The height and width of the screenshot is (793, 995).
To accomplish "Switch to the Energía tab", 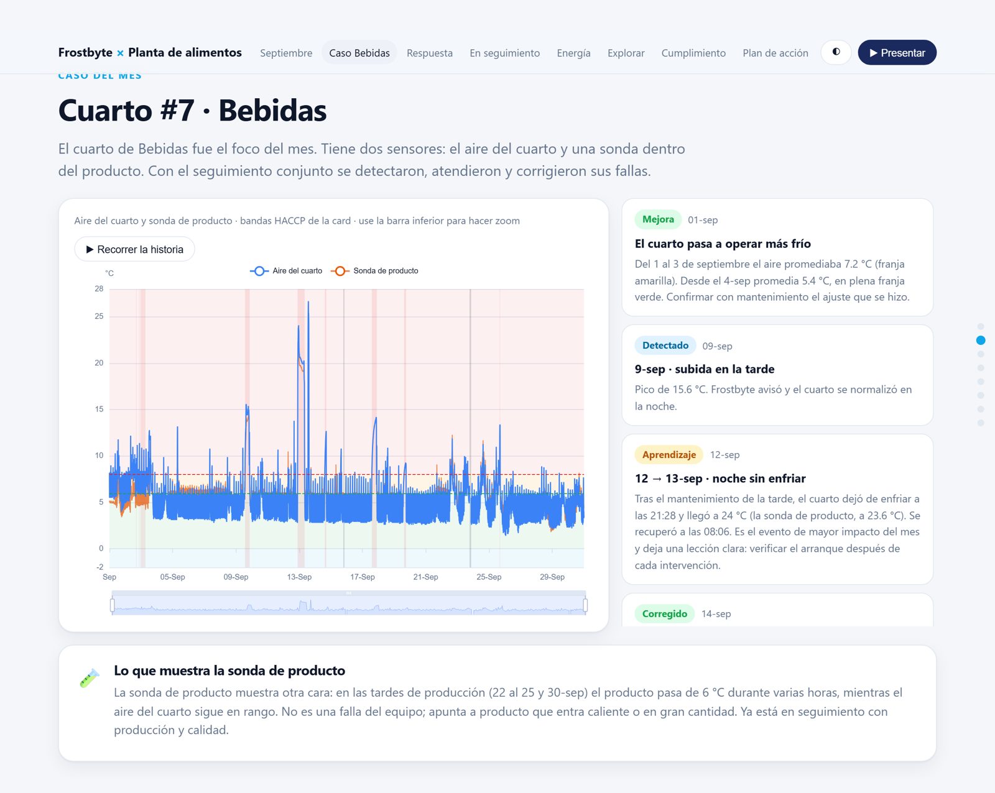I will tap(573, 53).
